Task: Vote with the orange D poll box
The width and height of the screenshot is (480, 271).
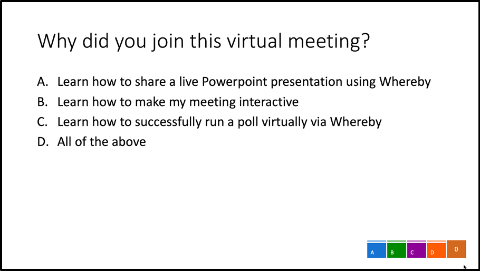Action: coord(436,250)
